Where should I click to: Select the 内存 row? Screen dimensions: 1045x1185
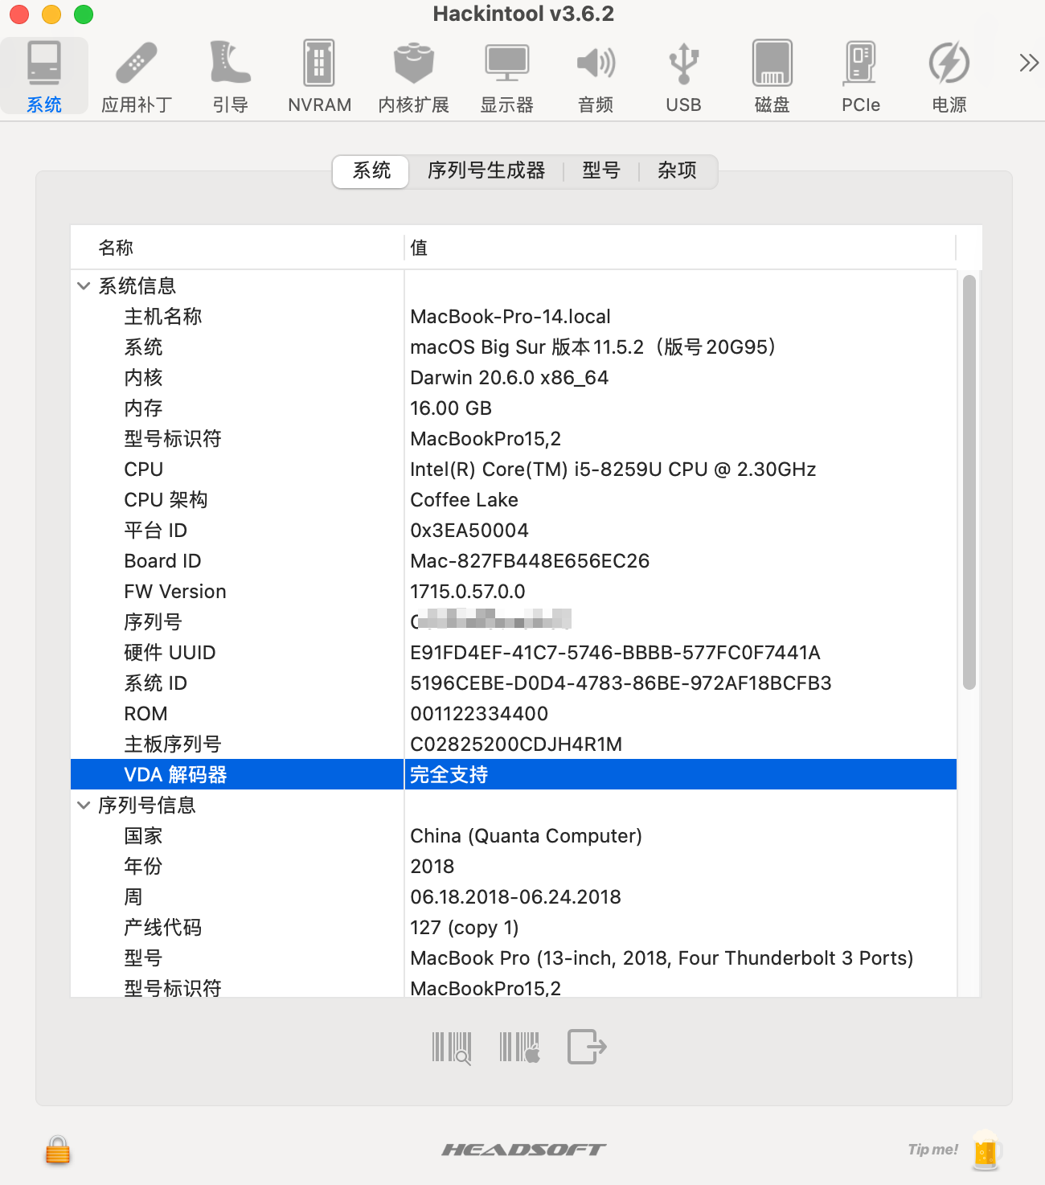[514, 408]
